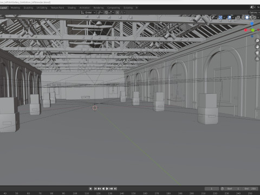The height and width of the screenshot is (195, 260).
Task: Toggle the snapping magnet icon
Action: tap(106, 12)
